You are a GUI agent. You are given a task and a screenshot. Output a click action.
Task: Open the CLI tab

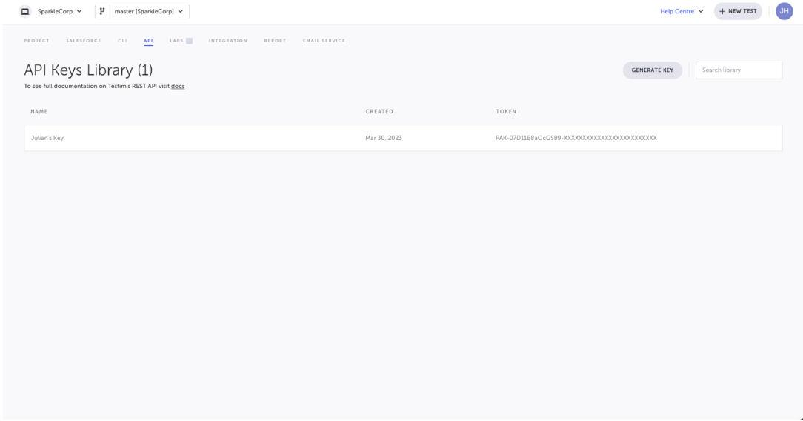click(x=122, y=41)
